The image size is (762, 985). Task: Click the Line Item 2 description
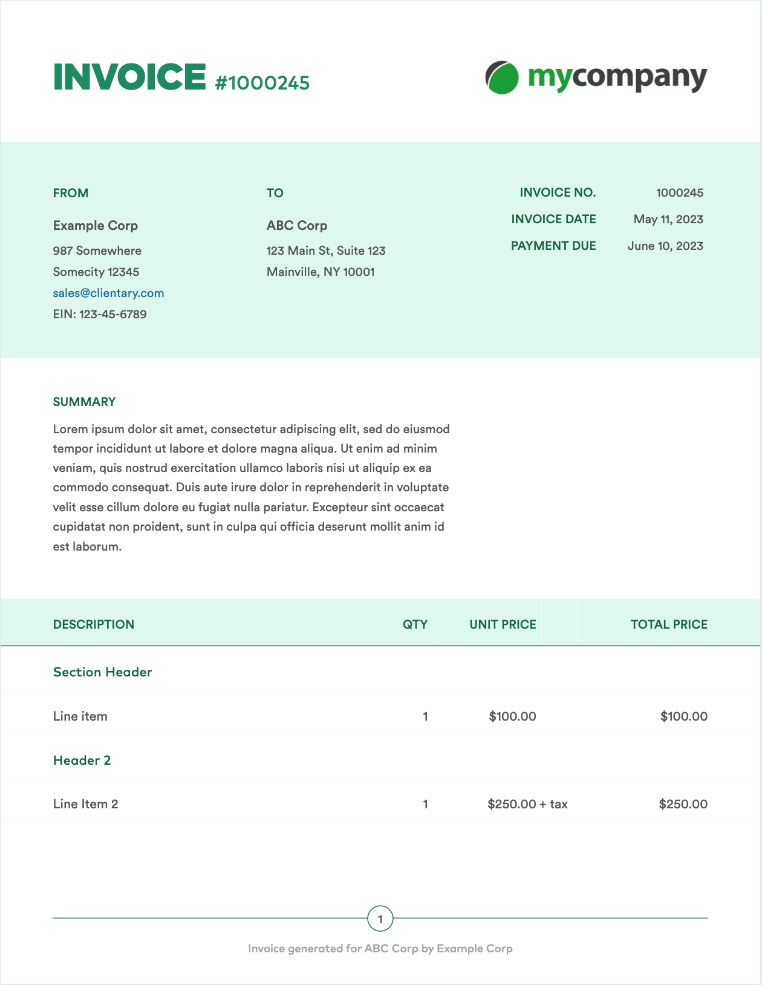coord(86,804)
